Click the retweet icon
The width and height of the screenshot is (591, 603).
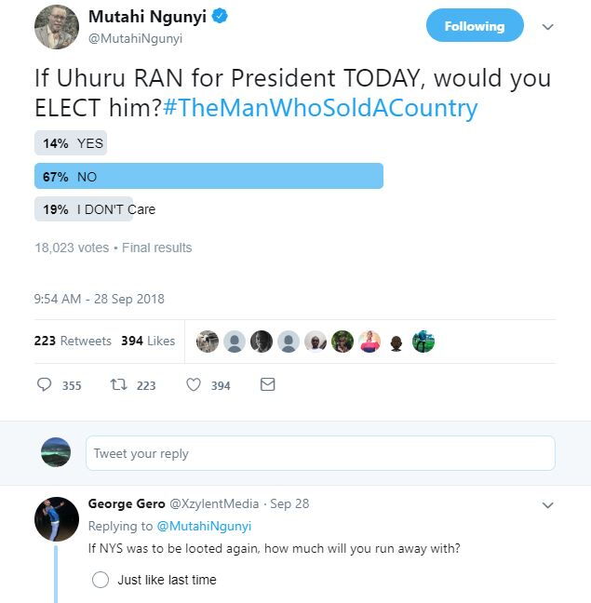coord(118,384)
